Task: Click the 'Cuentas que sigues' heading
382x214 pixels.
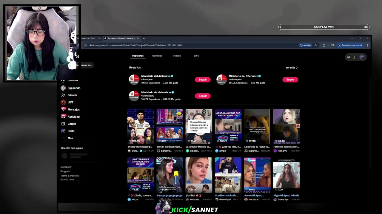Action: click(72, 148)
